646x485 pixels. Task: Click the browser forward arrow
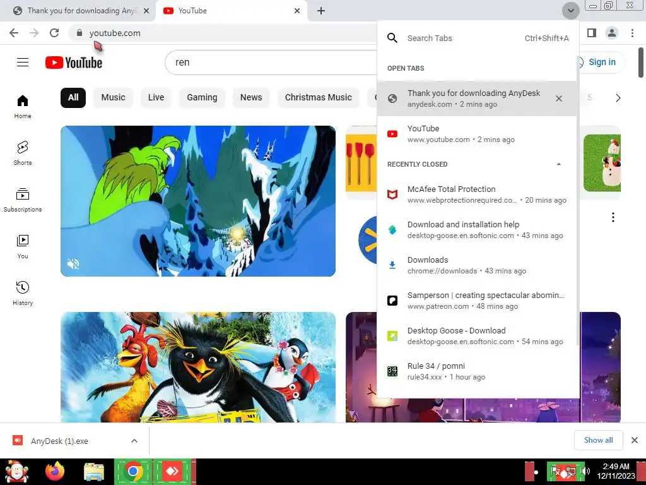(34, 33)
